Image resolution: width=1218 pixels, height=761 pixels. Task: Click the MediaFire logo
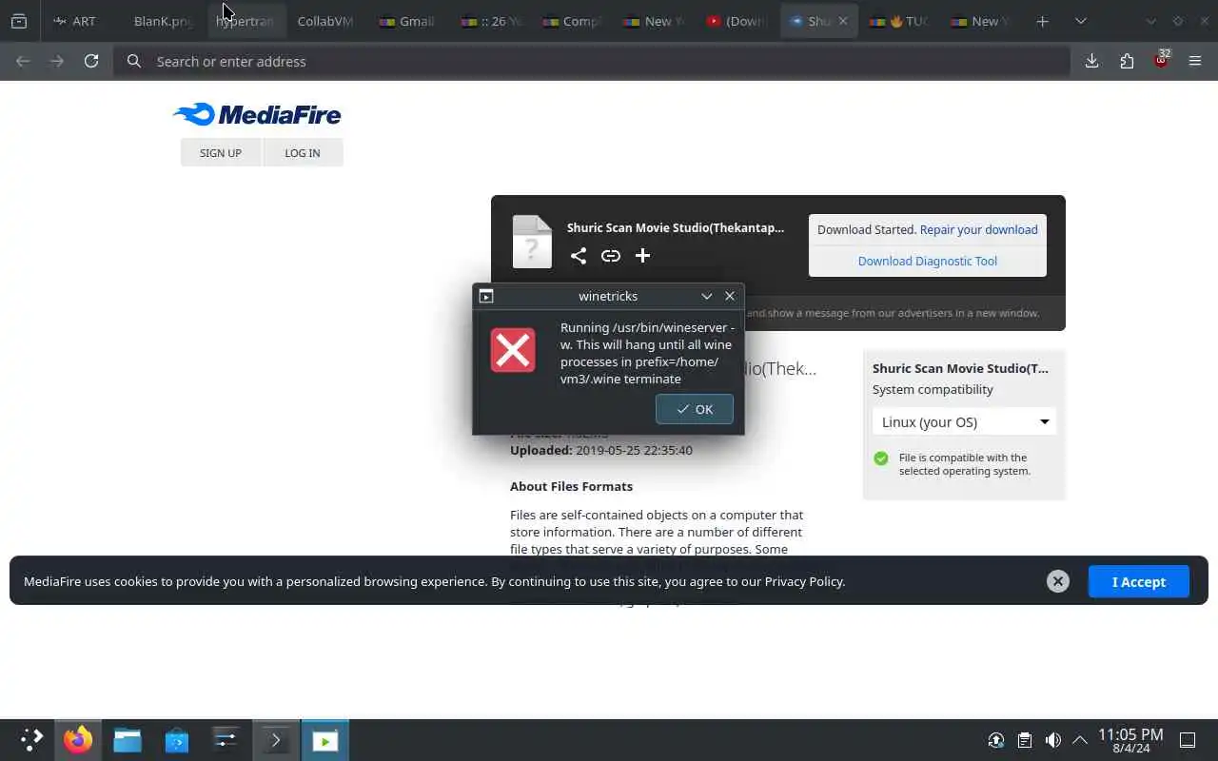[x=257, y=115]
